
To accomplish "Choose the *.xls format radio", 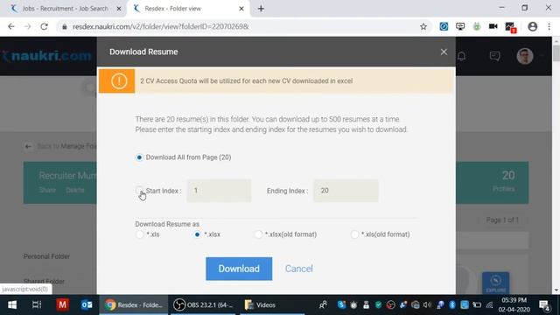I will tap(140, 234).
